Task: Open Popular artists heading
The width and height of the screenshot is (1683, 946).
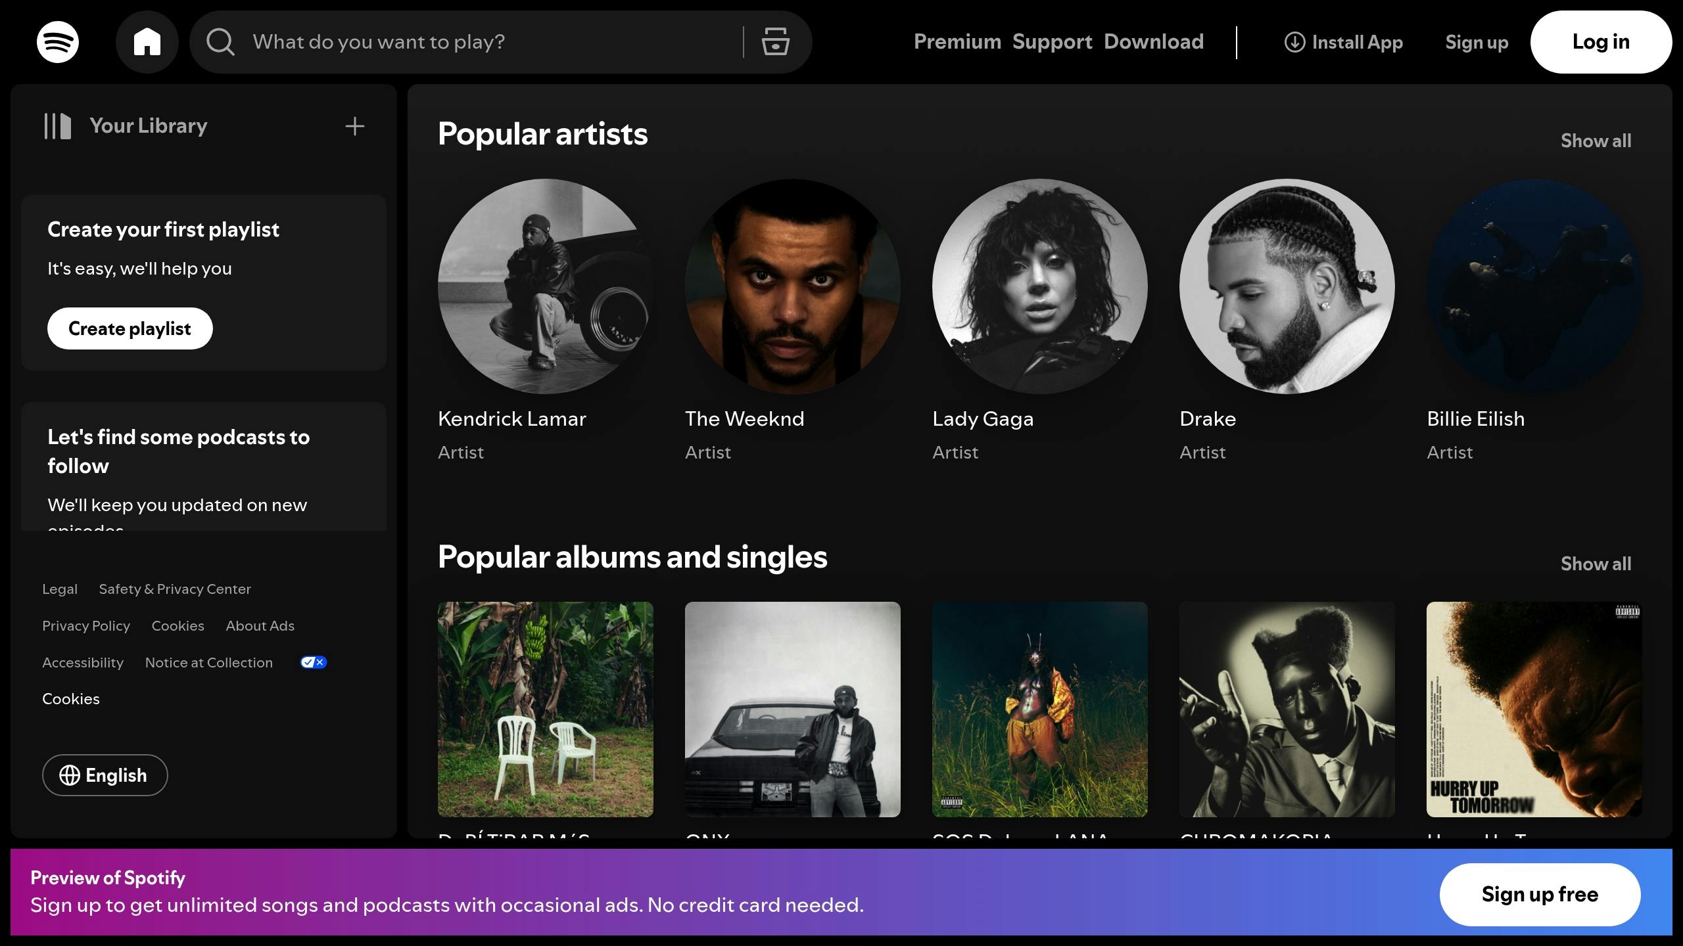Action: click(542, 134)
